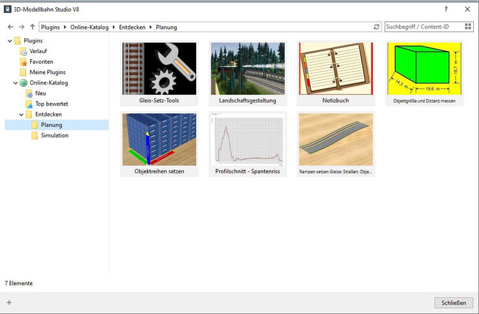Click the Schließen button
The width and height of the screenshot is (479, 314).
[x=453, y=302]
